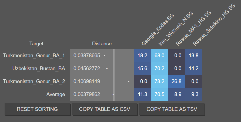Click the 8.9 cell in Average row
241x122 pixels.
(x=176, y=94)
